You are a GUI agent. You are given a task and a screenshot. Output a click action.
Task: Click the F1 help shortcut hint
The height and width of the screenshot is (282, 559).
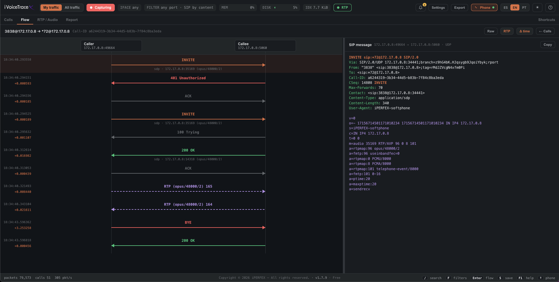[526, 278]
